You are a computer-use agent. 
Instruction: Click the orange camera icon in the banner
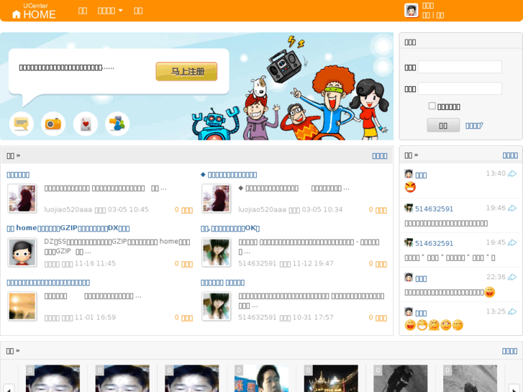click(x=53, y=124)
